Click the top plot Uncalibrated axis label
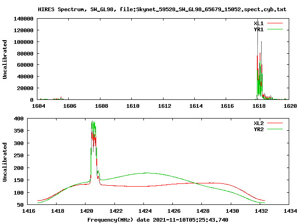 pyautogui.click(x=5, y=59)
